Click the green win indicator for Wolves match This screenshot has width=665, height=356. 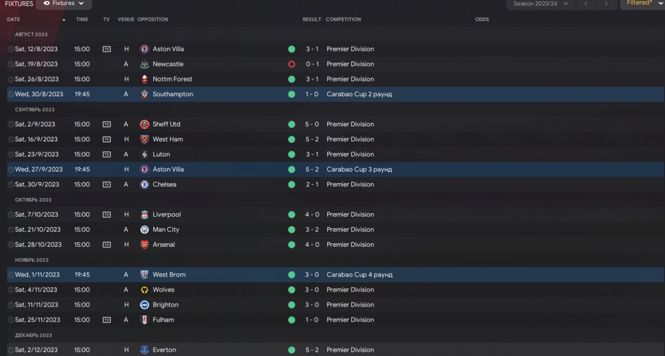coord(291,290)
